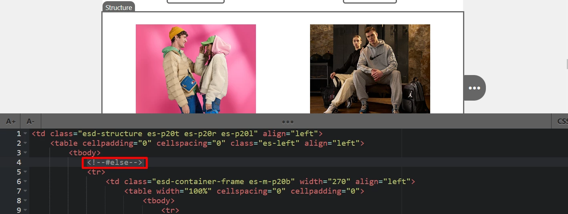Collapse the tr fold arrow on line 5

(x=25, y=172)
